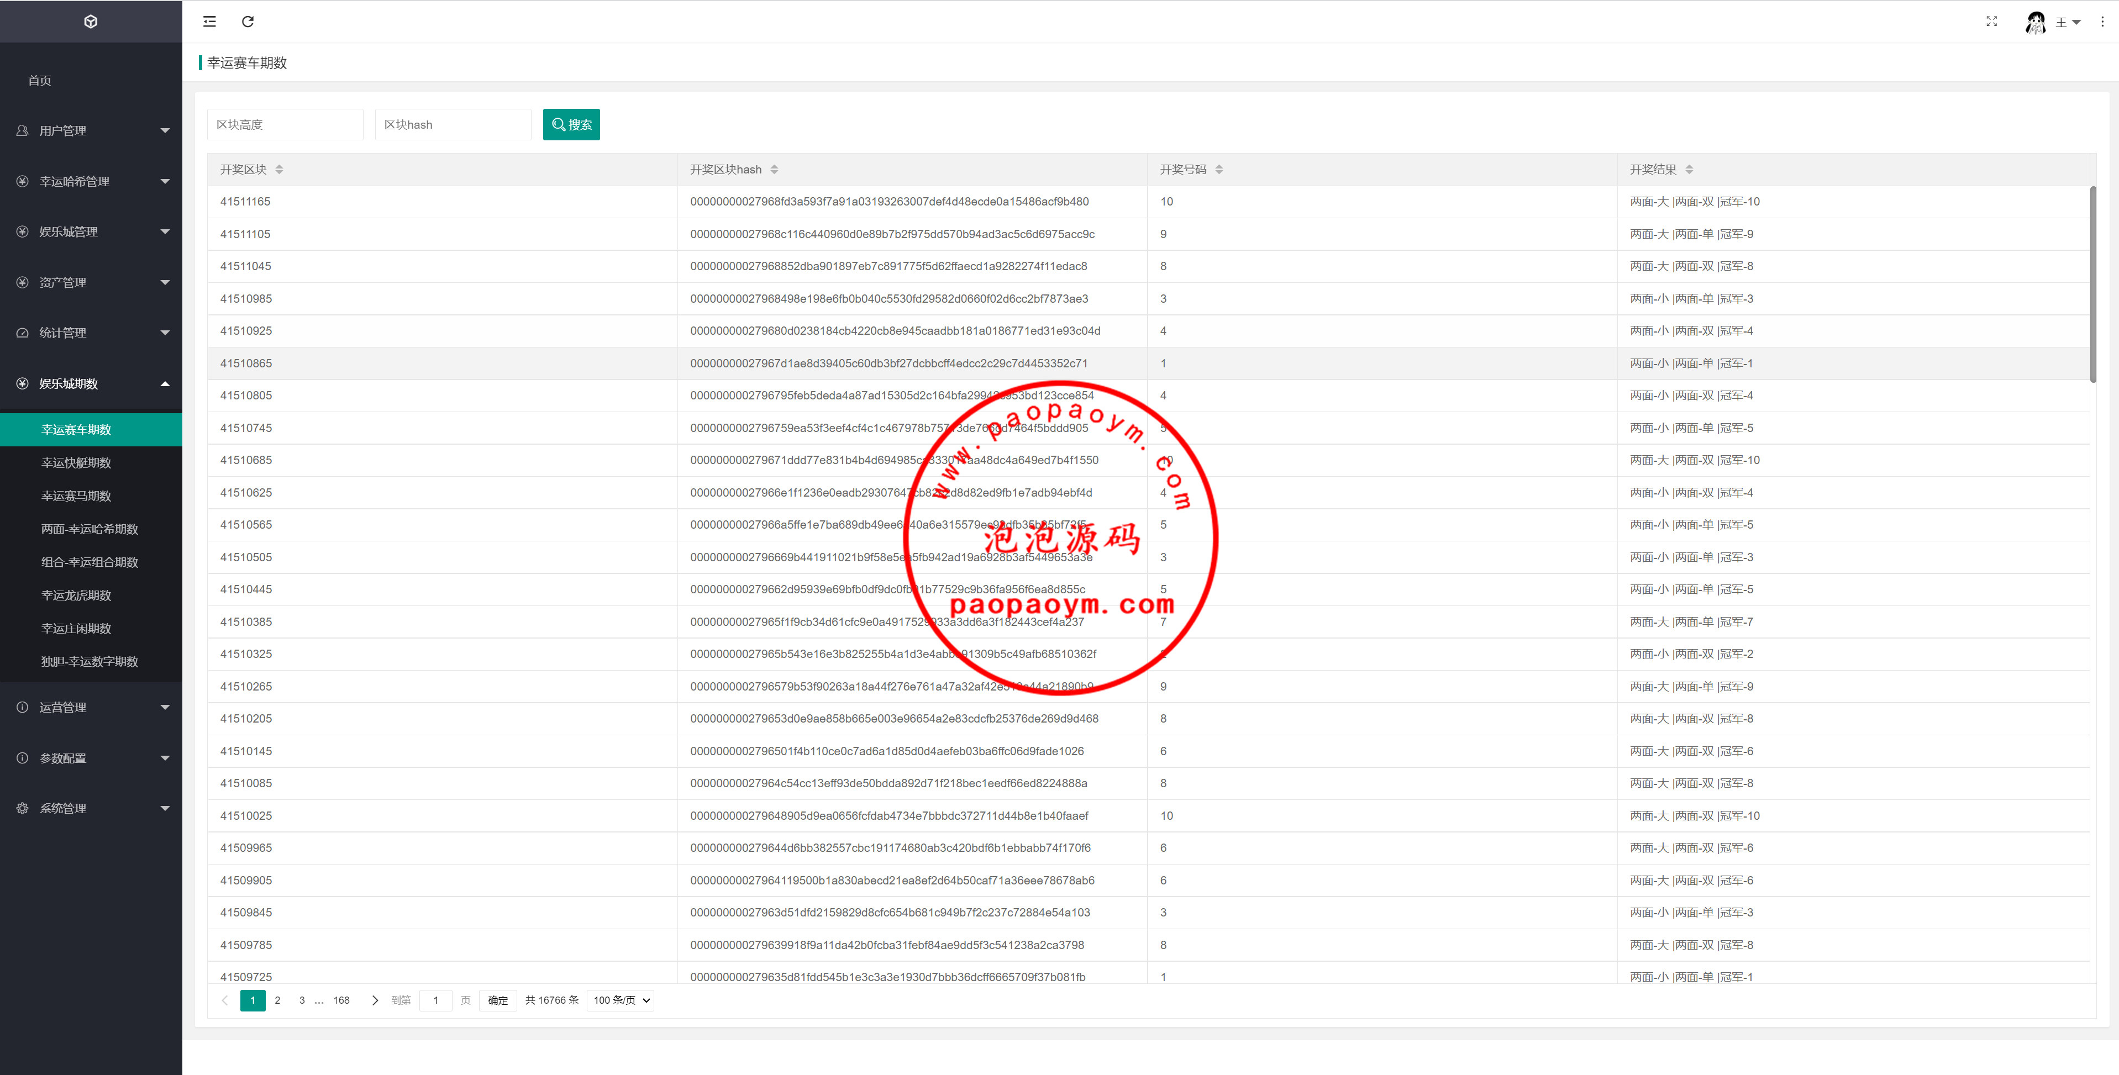Click the 统计管理 gauge icon

point(22,333)
